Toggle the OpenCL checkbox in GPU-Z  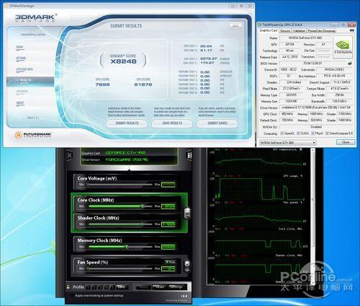pos(282,133)
